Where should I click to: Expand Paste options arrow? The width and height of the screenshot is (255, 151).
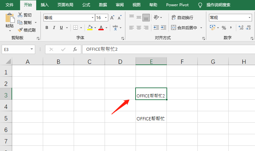tap(10, 31)
